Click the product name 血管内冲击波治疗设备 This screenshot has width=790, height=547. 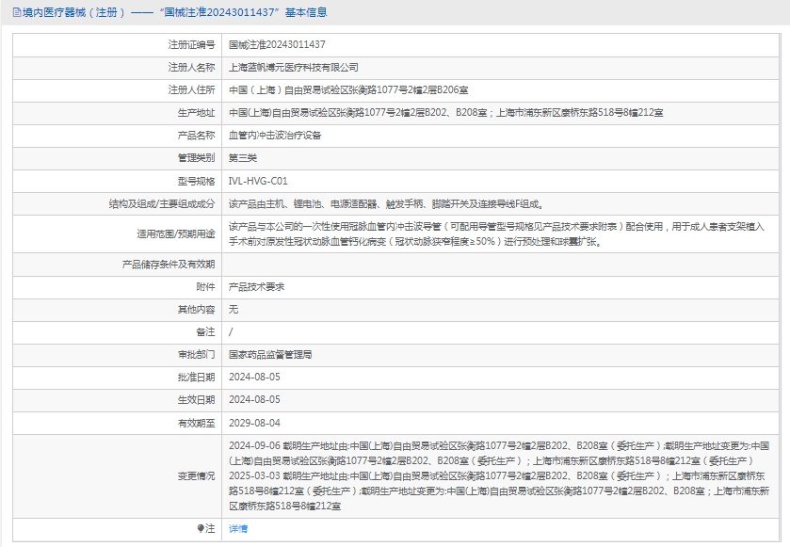pos(275,136)
